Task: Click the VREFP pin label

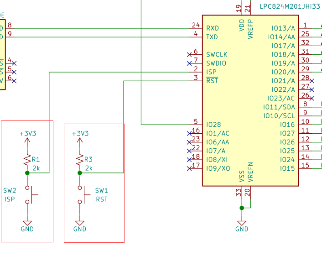Action: pyautogui.click(x=250, y=29)
